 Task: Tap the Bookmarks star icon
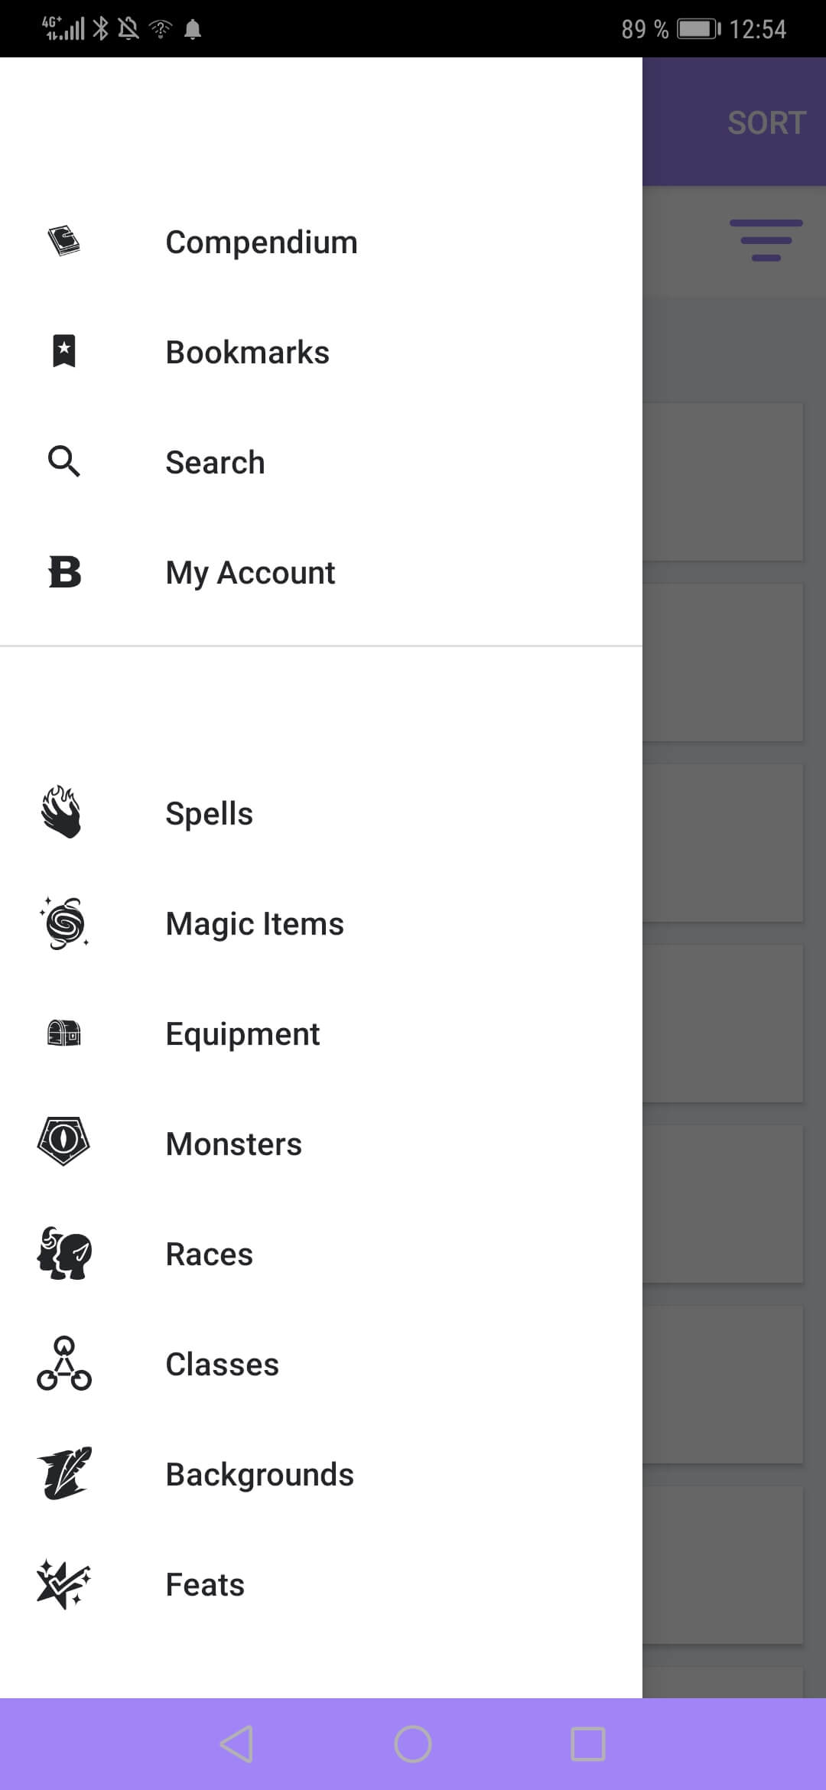pyautogui.click(x=64, y=352)
